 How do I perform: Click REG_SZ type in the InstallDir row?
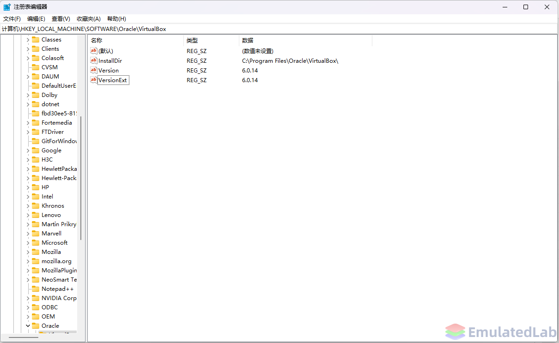[x=196, y=61]
